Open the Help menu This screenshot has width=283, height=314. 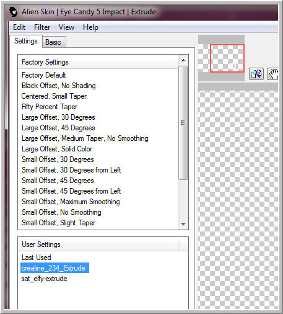click(90, 27)
